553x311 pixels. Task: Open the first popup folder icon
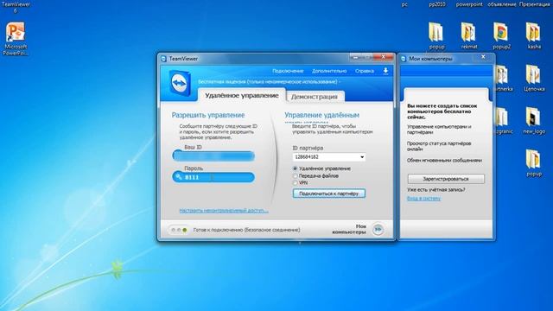click(x=436, y=35)
